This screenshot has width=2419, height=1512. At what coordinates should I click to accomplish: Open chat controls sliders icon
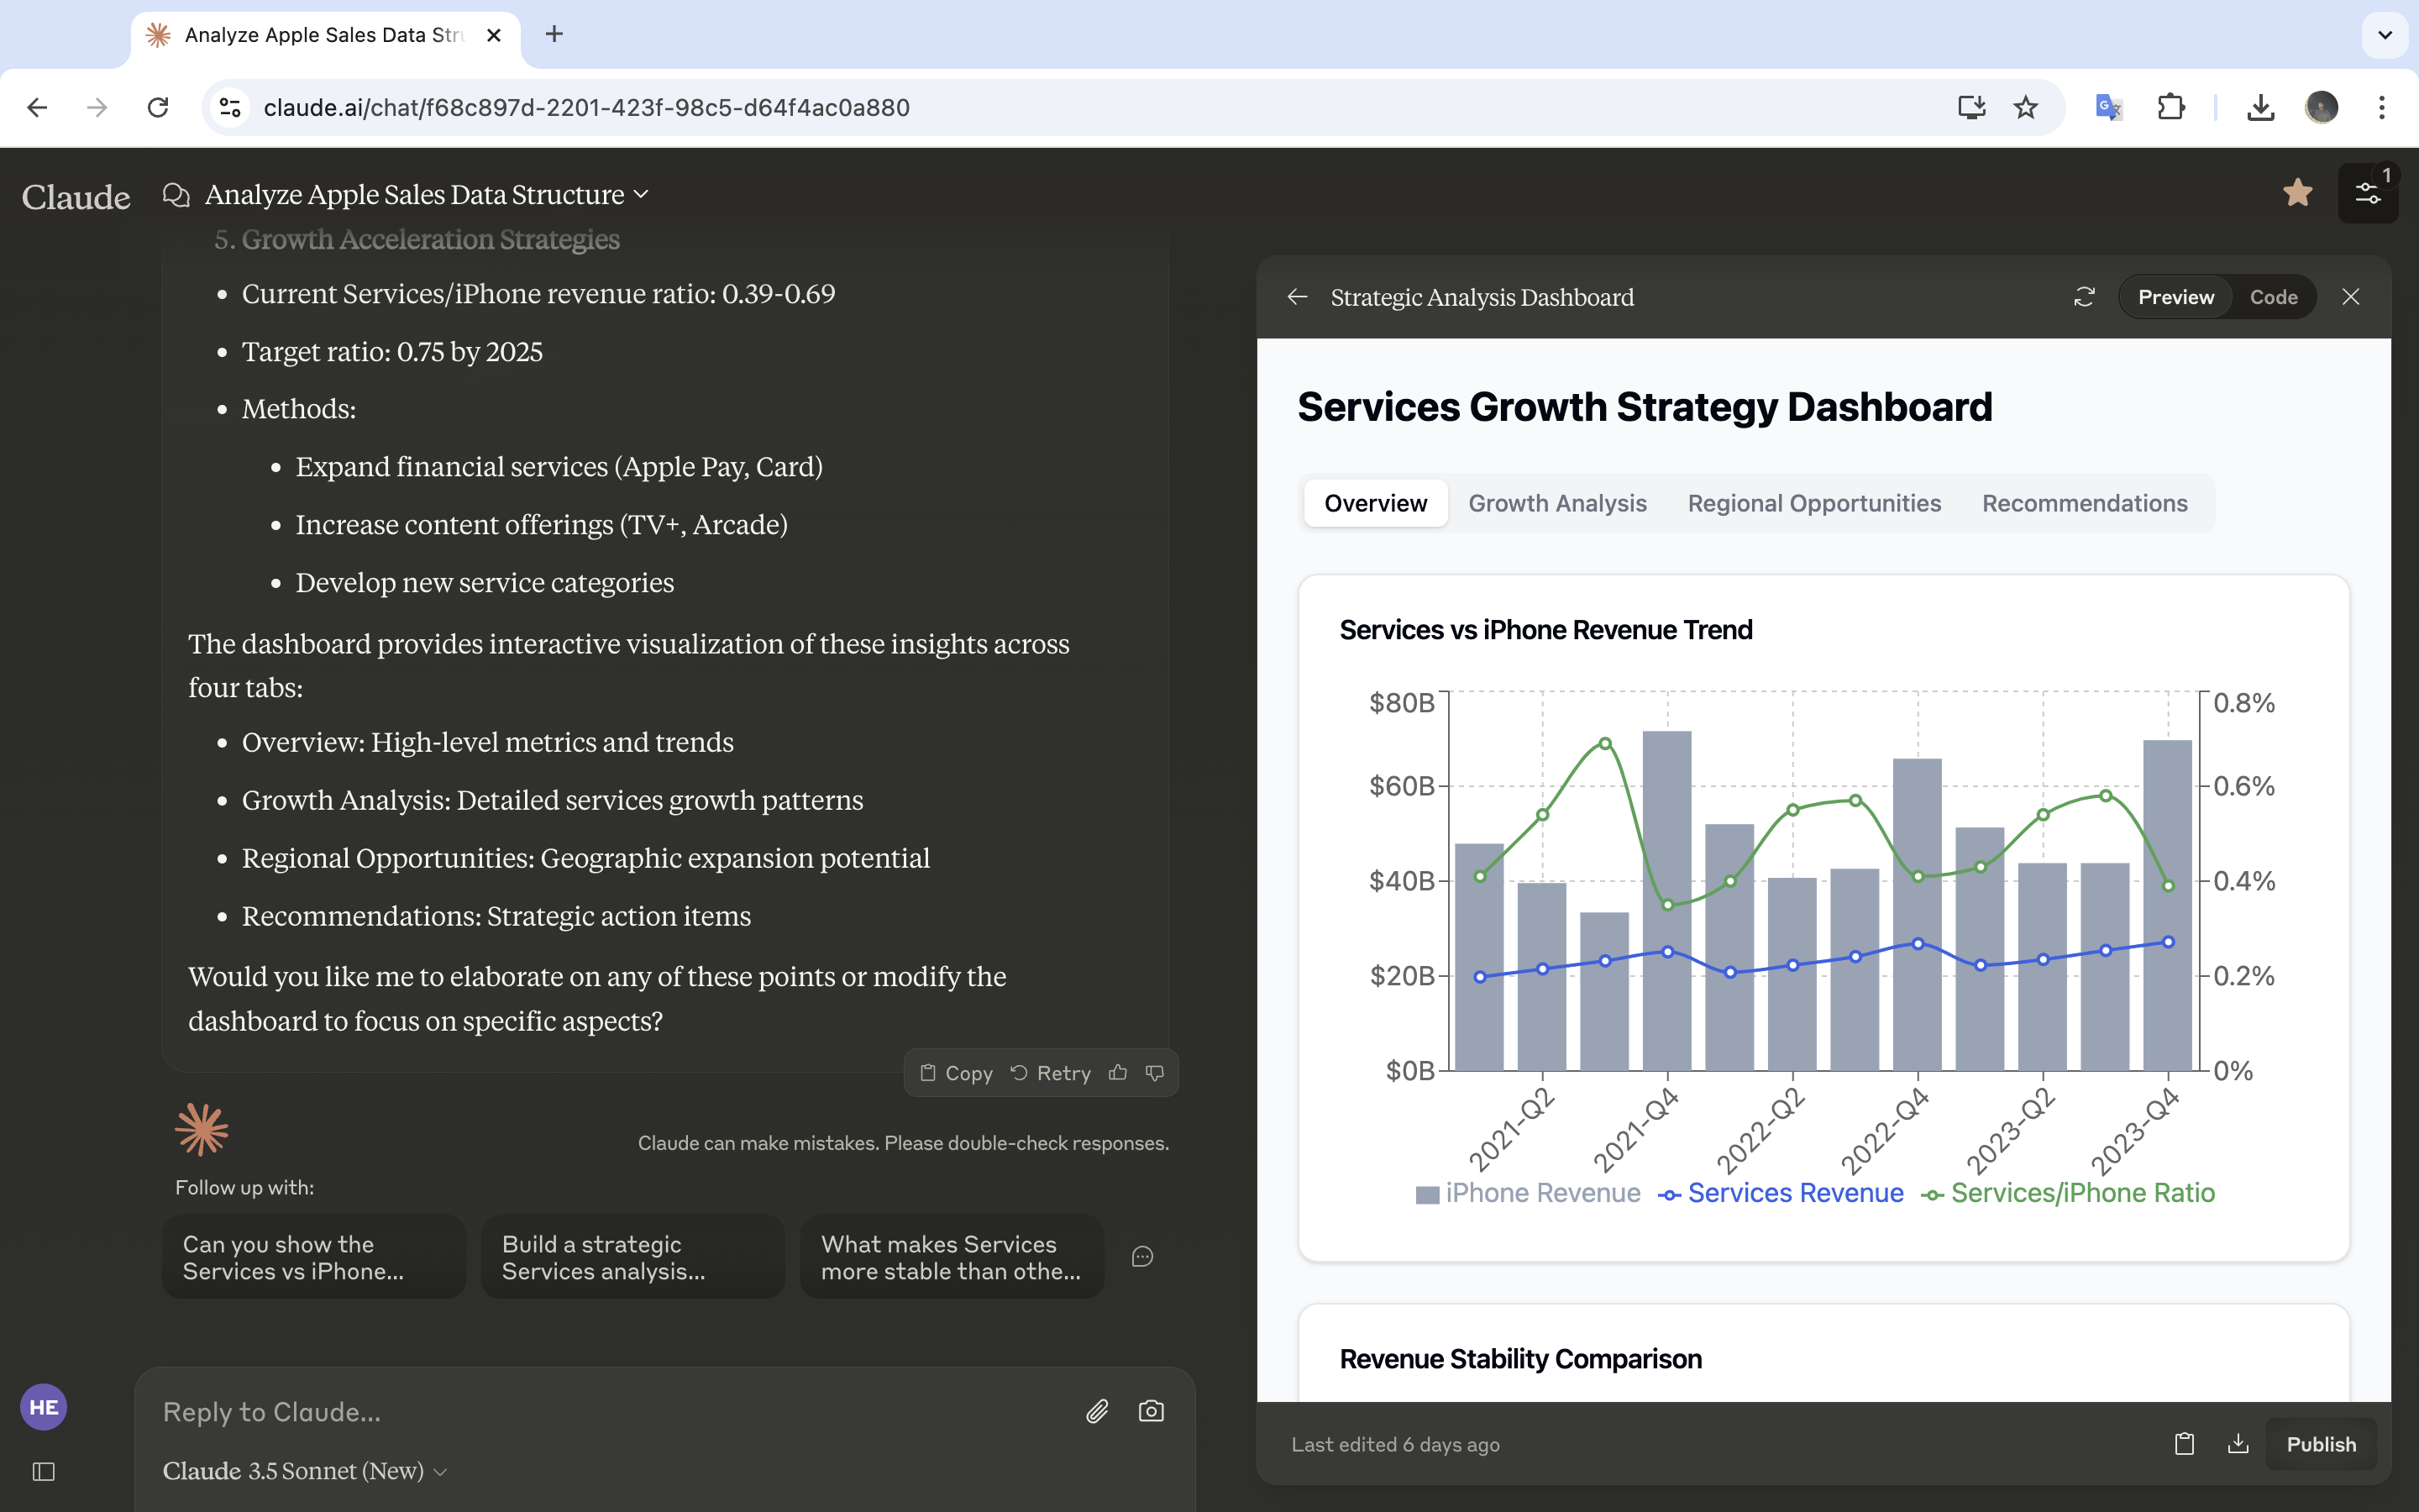pyautogui.click(x=2367, y=193)
